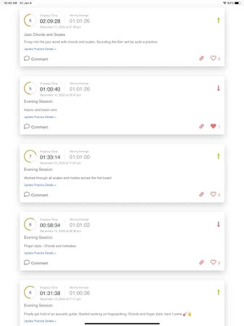Open Update Practice Details for fingerpicking session
The height and width of the screenshot is (326, 244).
tap(40, 321)
